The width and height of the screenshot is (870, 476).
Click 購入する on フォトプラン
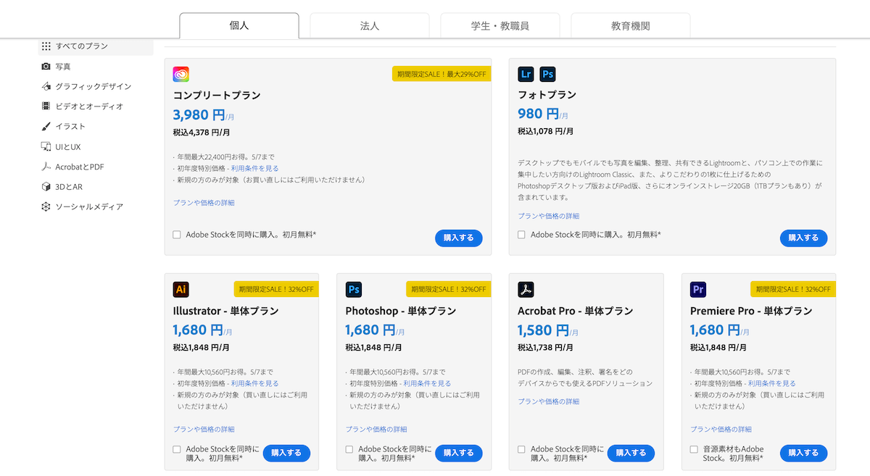(x=803, y=238)
